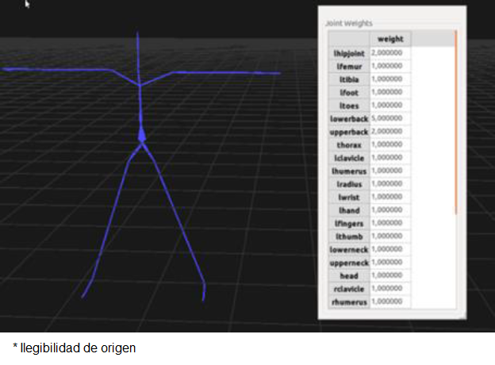
Task: Click the Joint Weights panel title
Action: tap(349, 24)
